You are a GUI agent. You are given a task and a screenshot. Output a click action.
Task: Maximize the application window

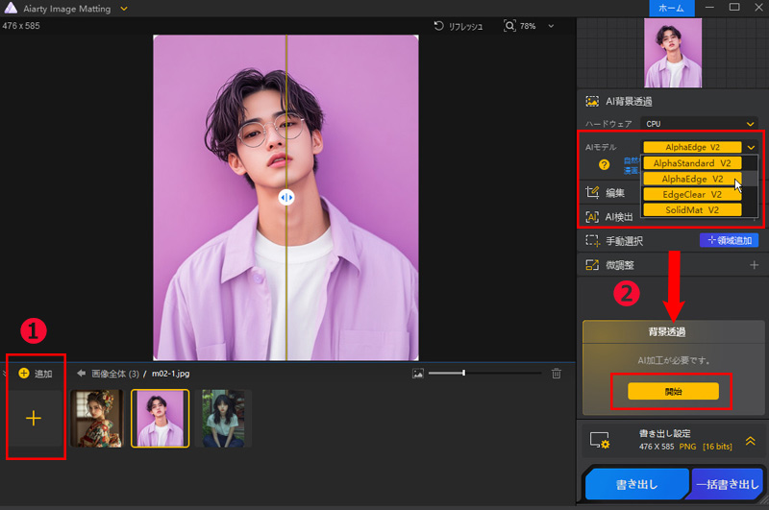(x=734, y=8)
